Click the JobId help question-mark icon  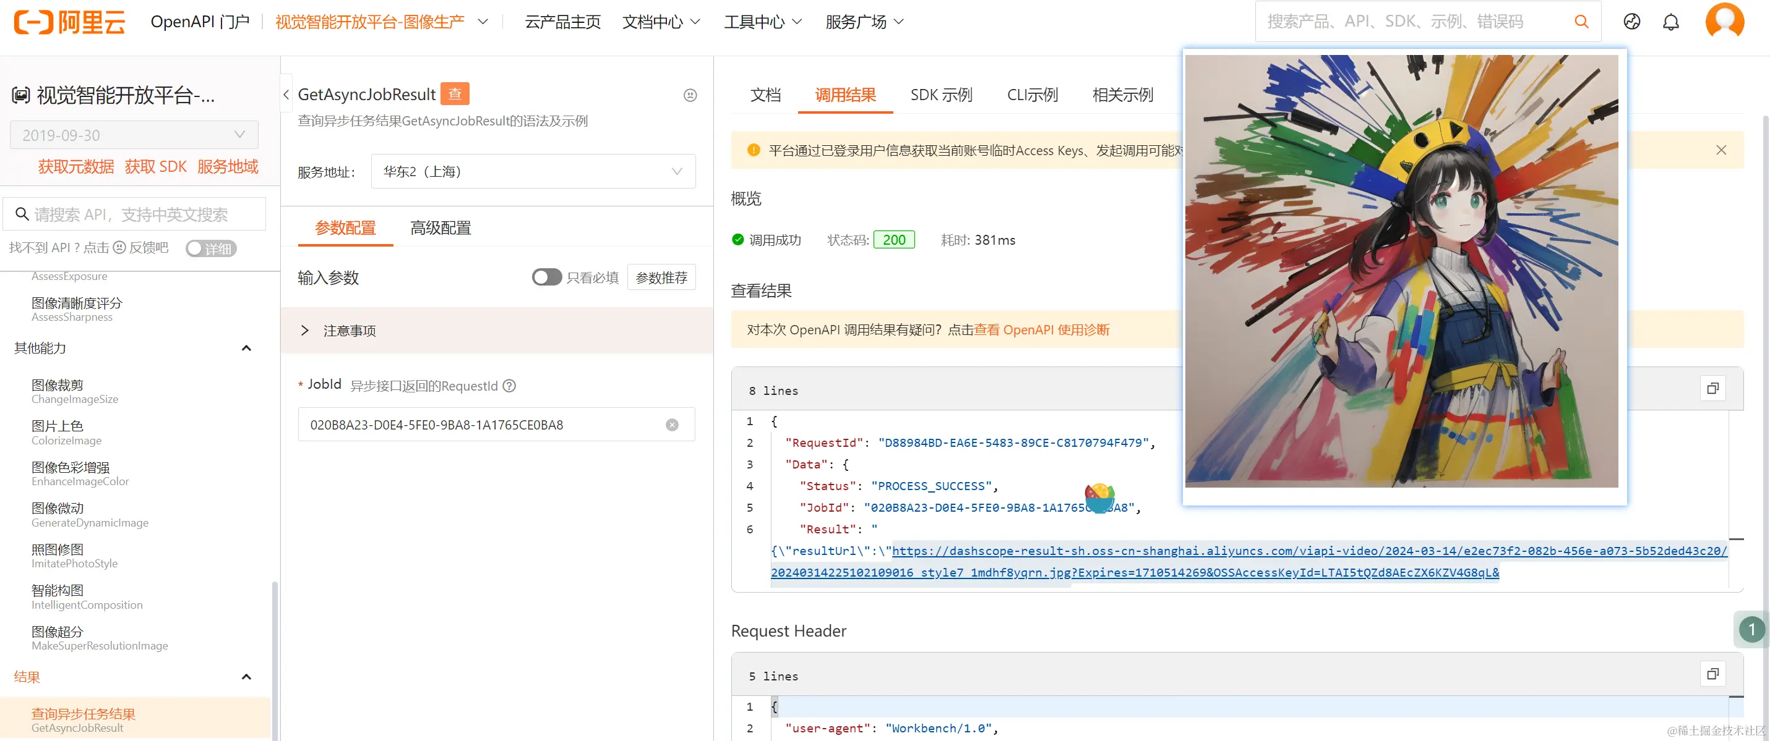click(509, 386)
